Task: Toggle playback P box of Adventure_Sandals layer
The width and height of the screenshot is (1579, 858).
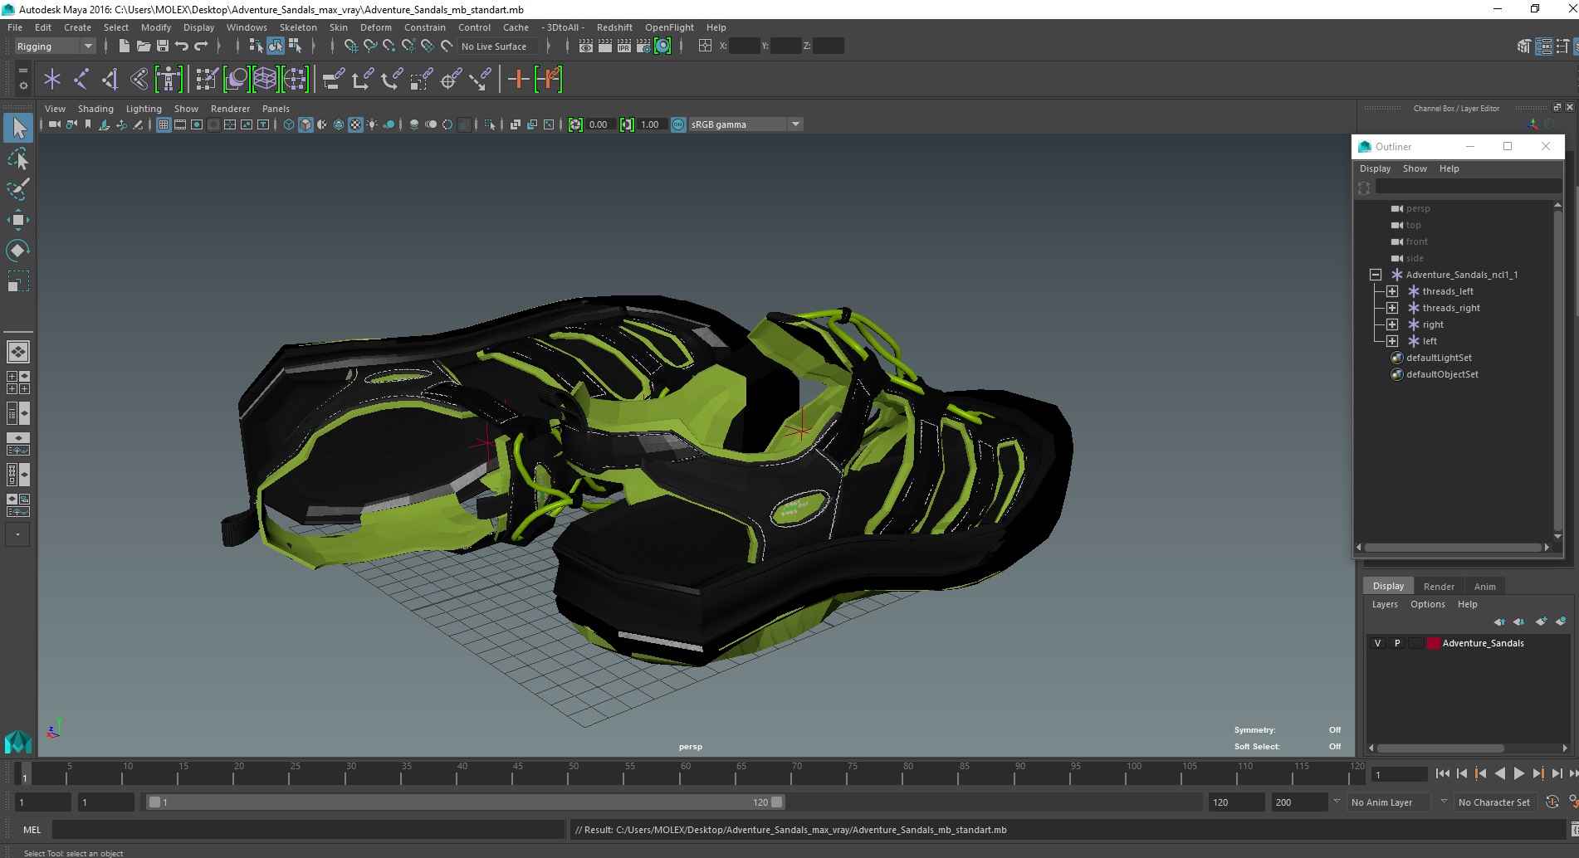Action: click(1397, 643)
